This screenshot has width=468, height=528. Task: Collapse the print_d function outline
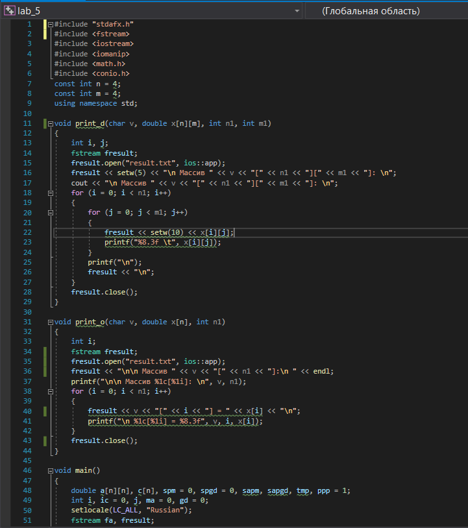click(51, 124)
